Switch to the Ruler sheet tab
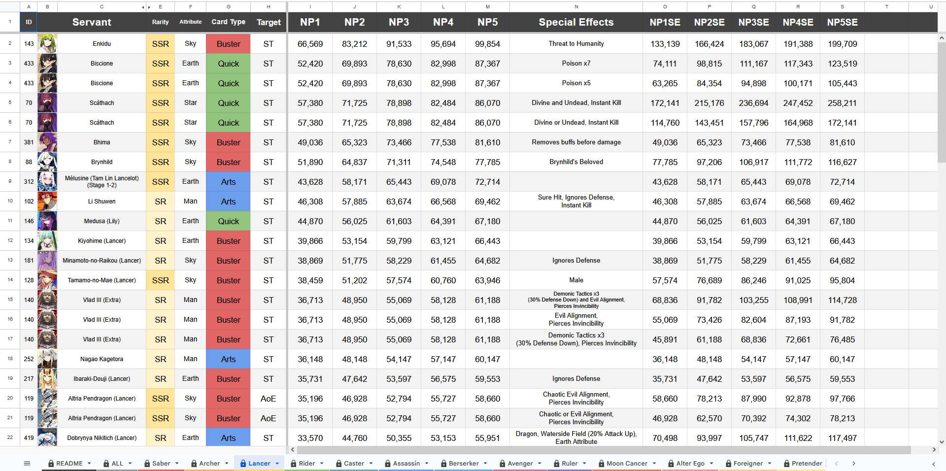Screen dimensions: 946x471 570,463
